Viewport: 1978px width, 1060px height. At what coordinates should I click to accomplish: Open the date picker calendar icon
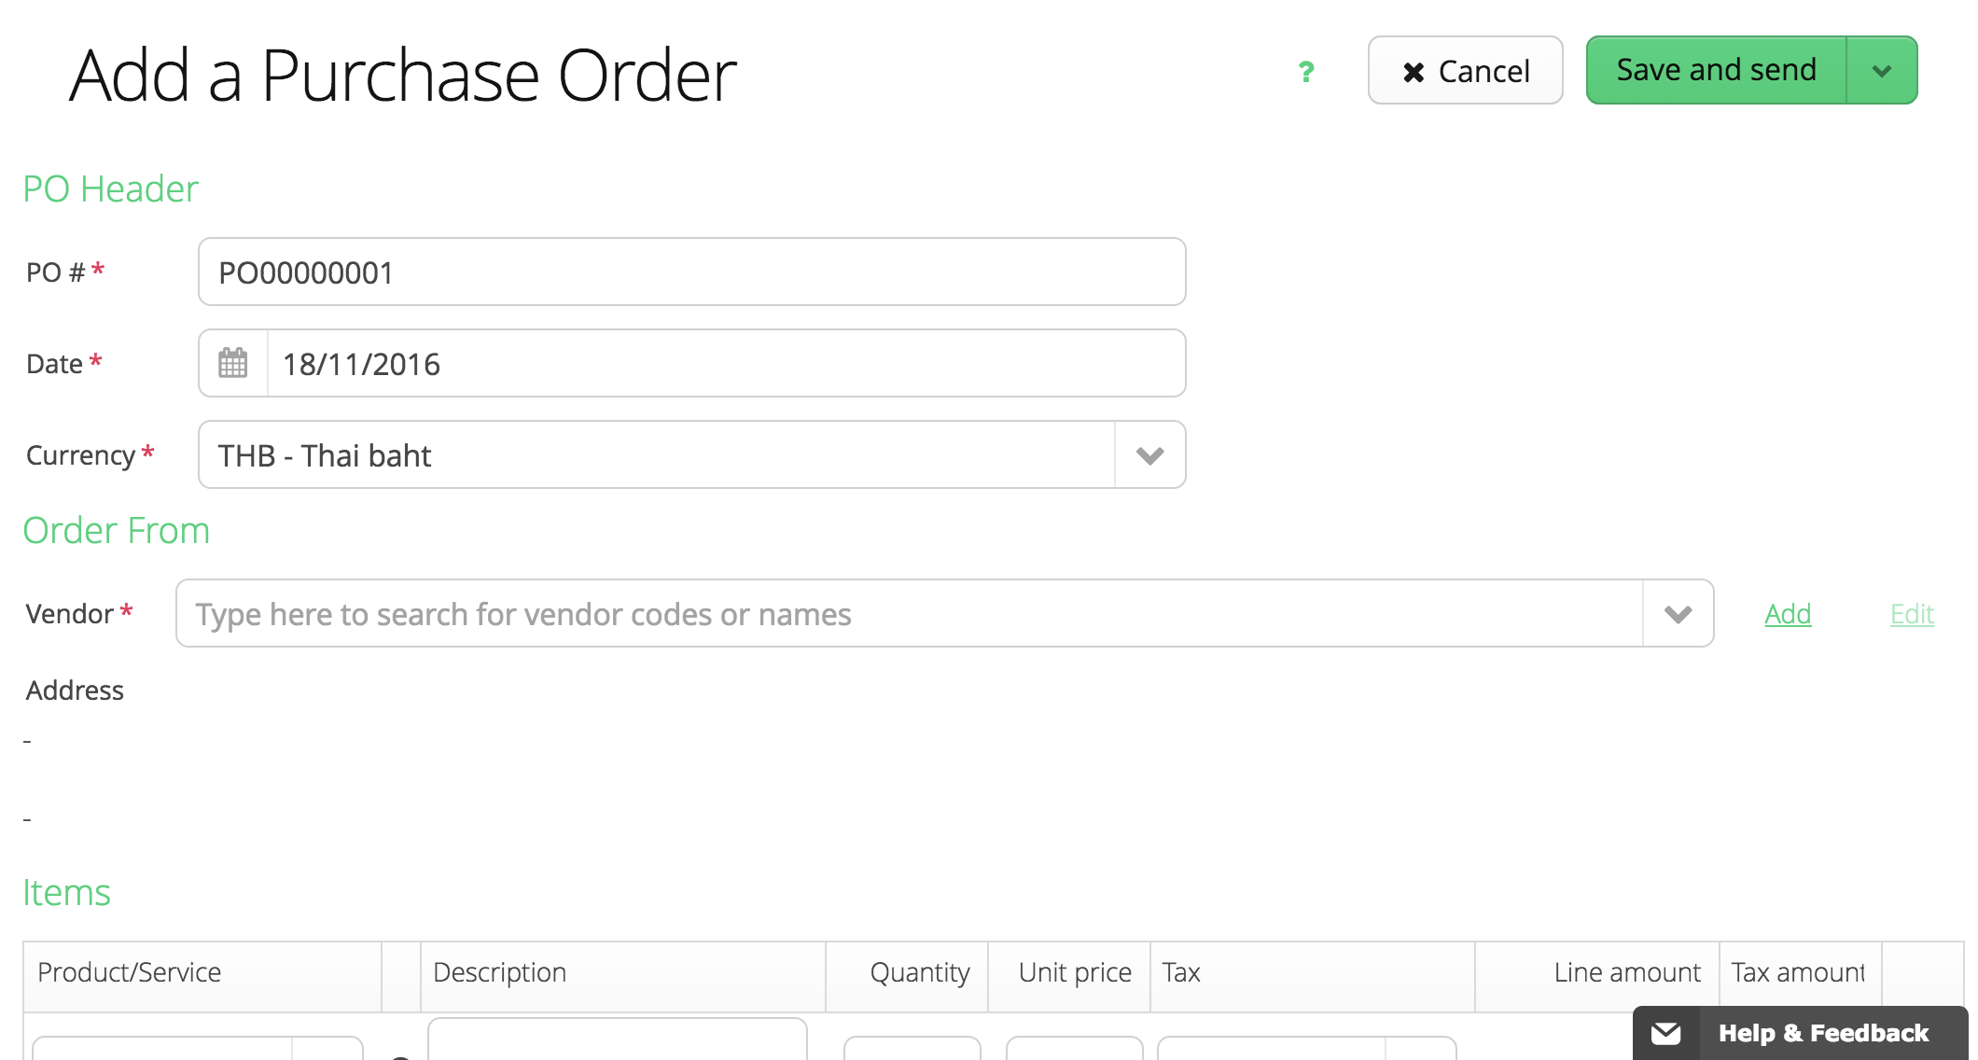pos(233,363)
